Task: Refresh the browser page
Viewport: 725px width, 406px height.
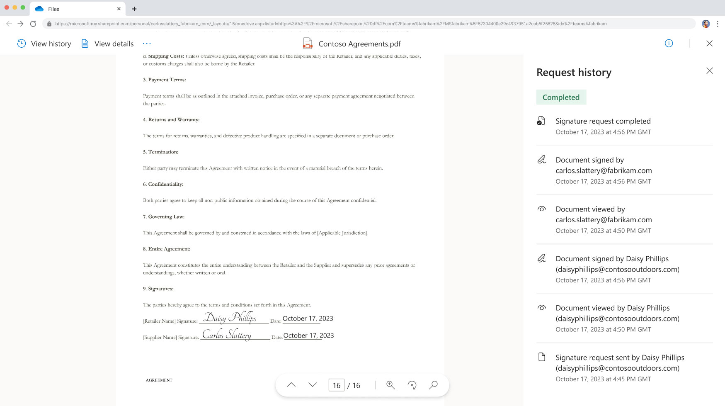Action: pos(33,24)
